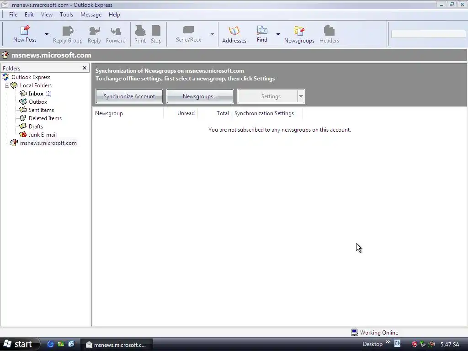Select Outlook Express root folder

31,77
